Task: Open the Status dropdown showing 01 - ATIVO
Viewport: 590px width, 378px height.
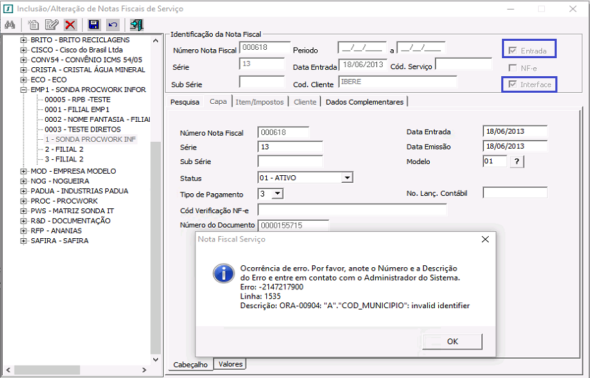Action: (347, 177)
